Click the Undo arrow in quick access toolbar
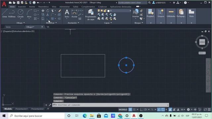212x119 pixels. pos(38,3)
